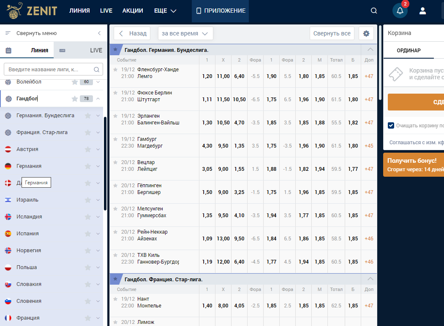Click the orange bet slip submit button

pyautogui.click(x=416, y=102)
